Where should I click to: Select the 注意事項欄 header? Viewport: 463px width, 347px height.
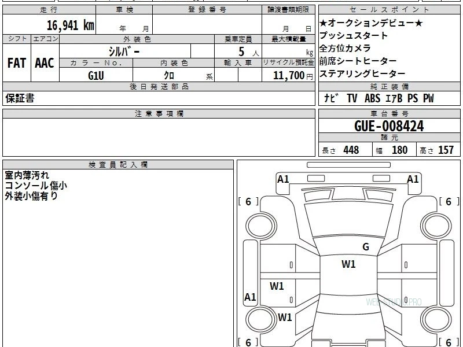159,113
